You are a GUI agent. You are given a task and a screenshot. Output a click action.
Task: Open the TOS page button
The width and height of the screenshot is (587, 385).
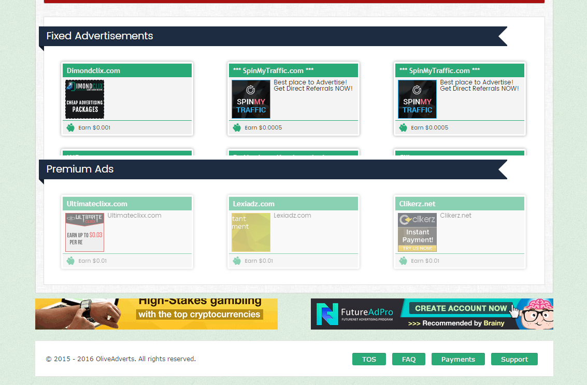pyautogui.click(x=369, y=359)
